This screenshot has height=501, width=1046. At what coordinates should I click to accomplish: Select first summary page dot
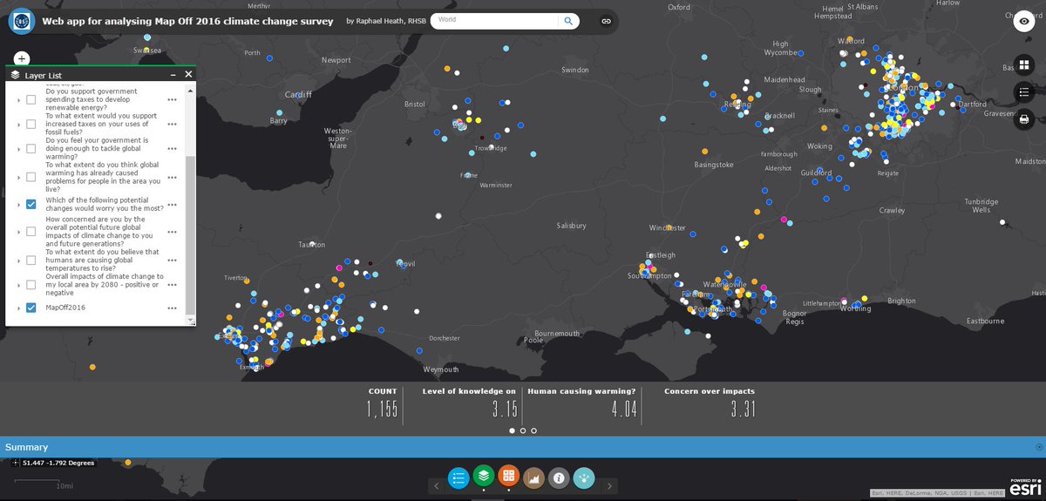[x=512, y=430]
